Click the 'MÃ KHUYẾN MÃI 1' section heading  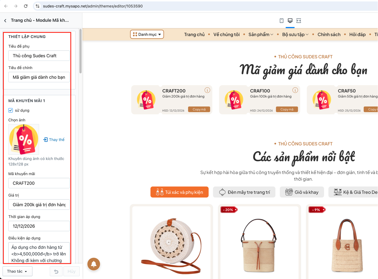point(27,101)
